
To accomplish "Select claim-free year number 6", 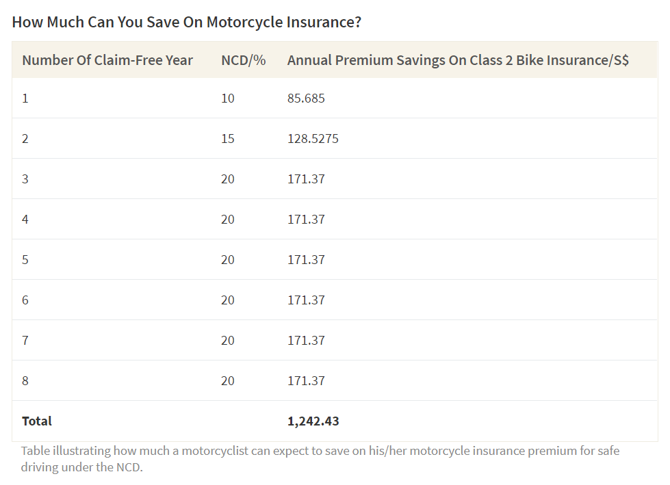I will (x=25, y=300).
